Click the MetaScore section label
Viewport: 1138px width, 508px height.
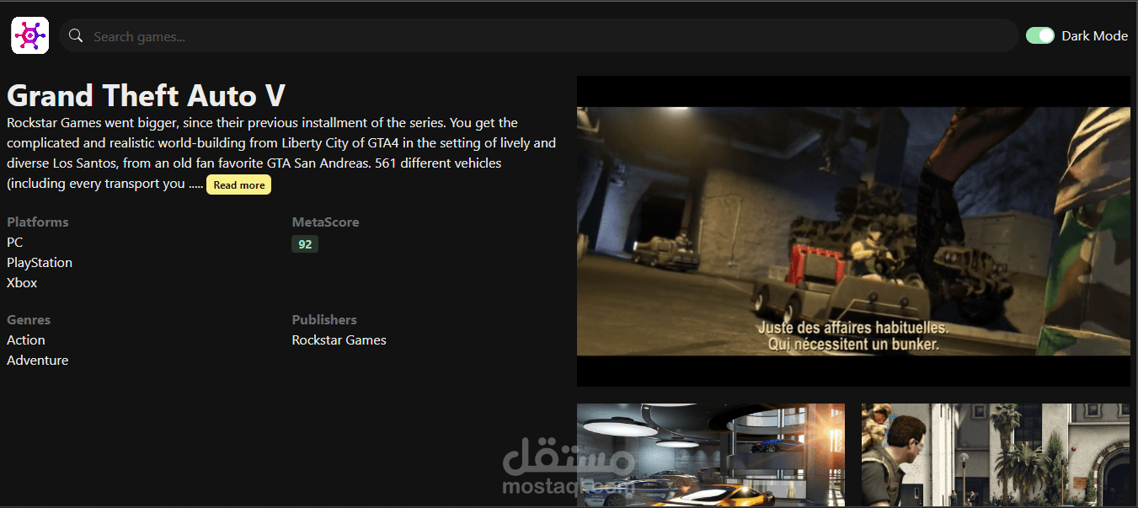(x=325, y=222)
